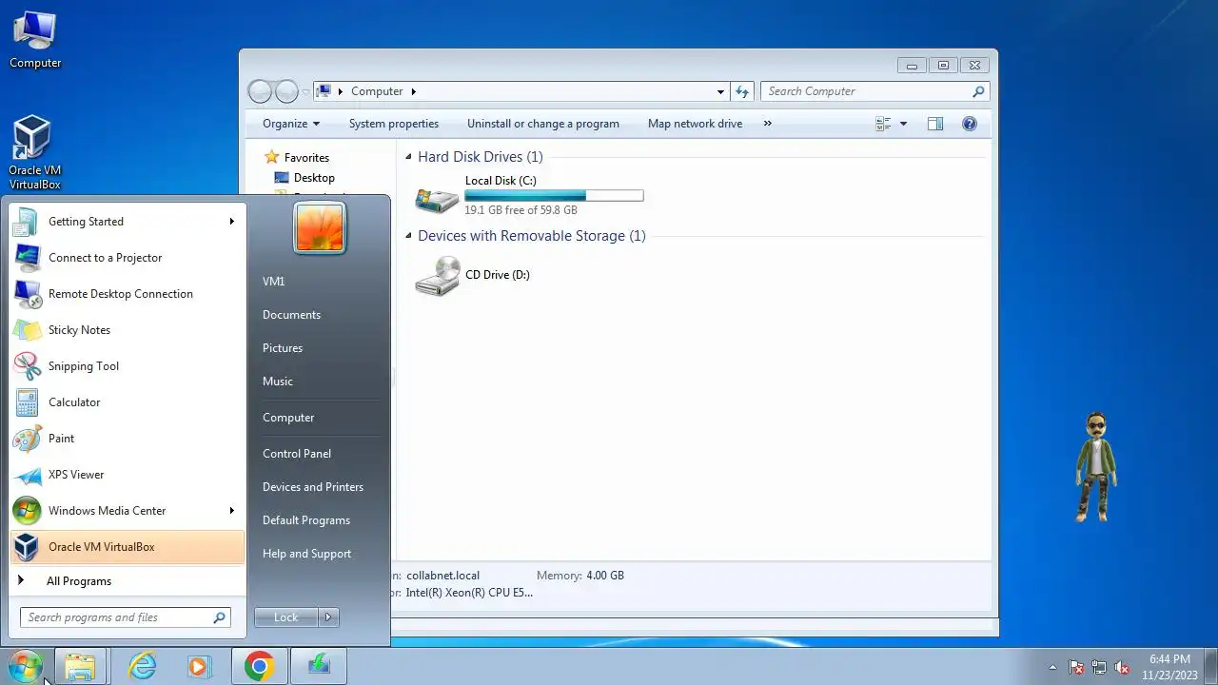Click the avatar gadget on the desktop
Viewport: 1218px width, 685px height.
(1096, 466)
